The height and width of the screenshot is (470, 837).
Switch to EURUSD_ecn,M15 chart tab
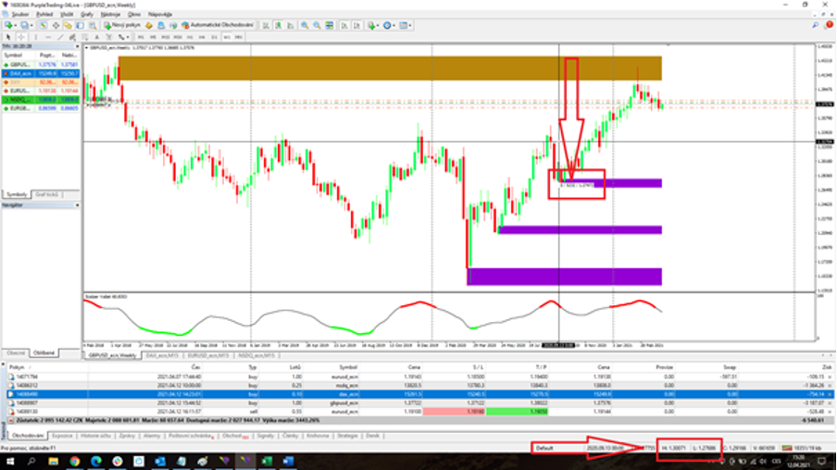pos(208,355)
